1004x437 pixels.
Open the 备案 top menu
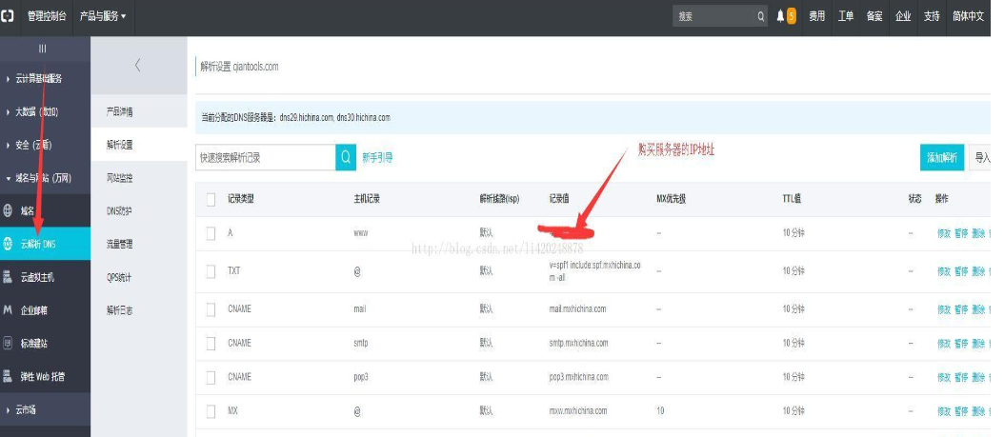[874, 16]
